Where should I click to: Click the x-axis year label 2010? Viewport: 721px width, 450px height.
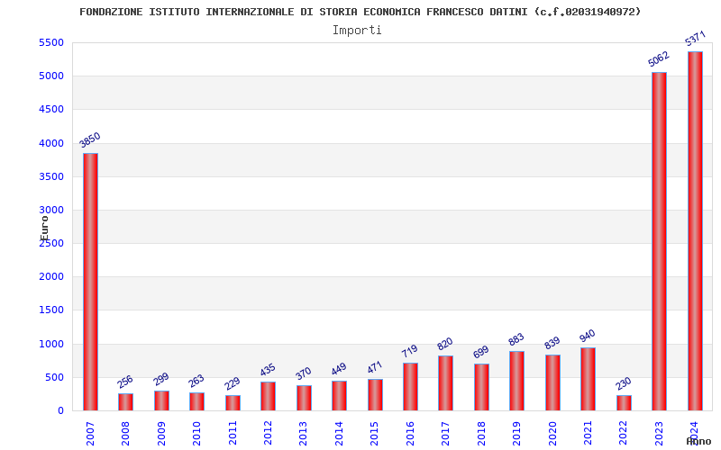pos(196,434)
